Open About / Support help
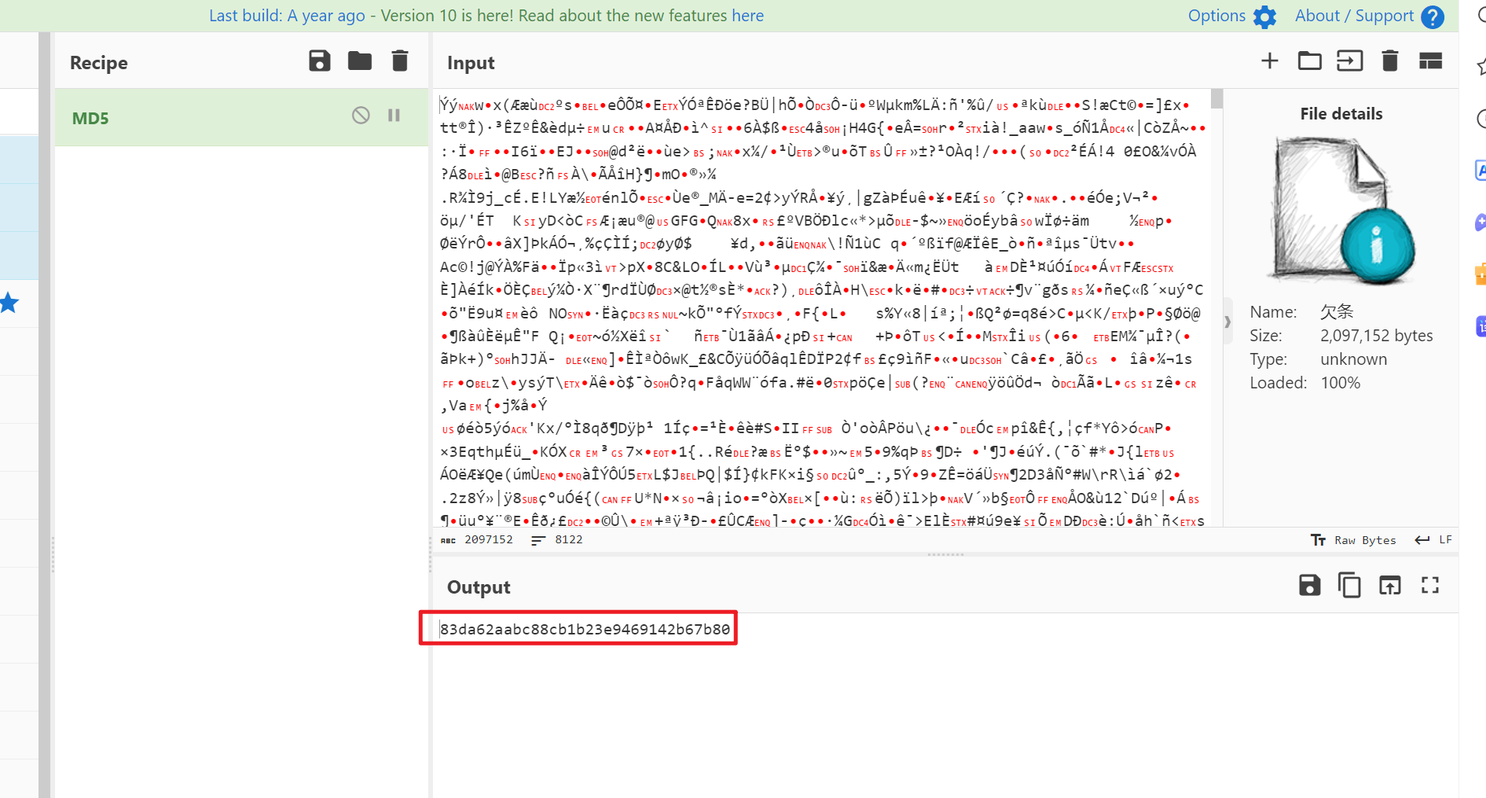The width and height of the screenshot is (1486, 798). pos(1370,17)
